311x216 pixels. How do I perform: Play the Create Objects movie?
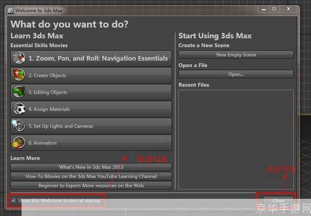pos(91,76)
